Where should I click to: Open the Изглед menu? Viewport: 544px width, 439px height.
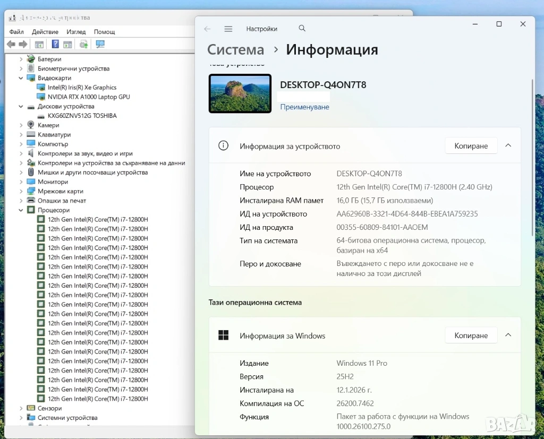[x=76, y=32]
